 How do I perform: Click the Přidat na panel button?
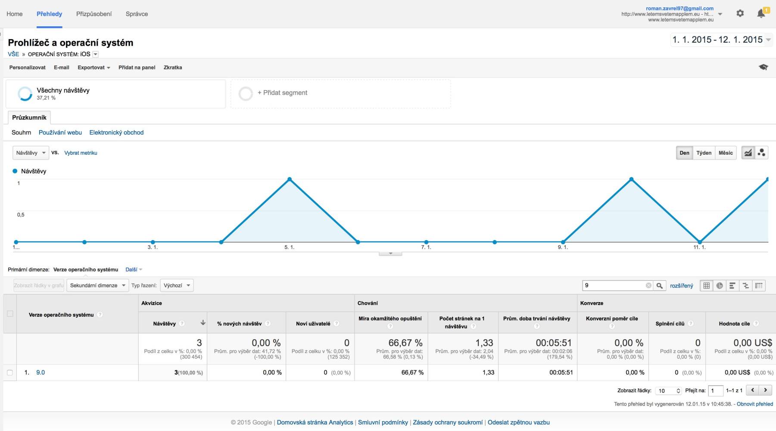point(137,67)
